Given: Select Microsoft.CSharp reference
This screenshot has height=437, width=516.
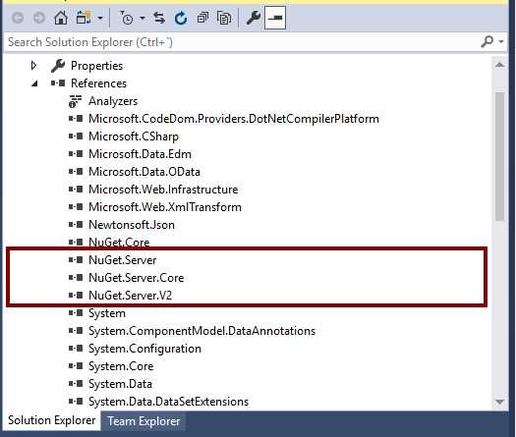Looking at the screenshot, I should tap(134, 137).
